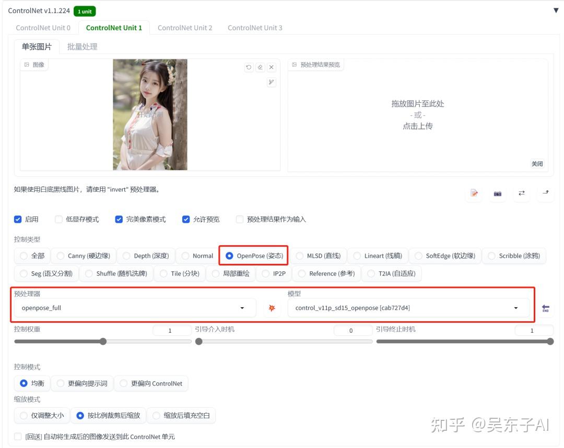Select the eraser icon to clear the sketch
The image size is (564, 448).
[x=260, y=67]
